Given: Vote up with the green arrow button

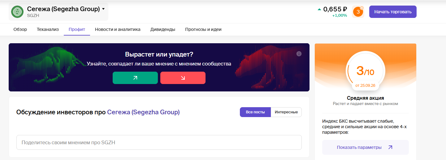Looking at the screenshot, I should (135, 78).
